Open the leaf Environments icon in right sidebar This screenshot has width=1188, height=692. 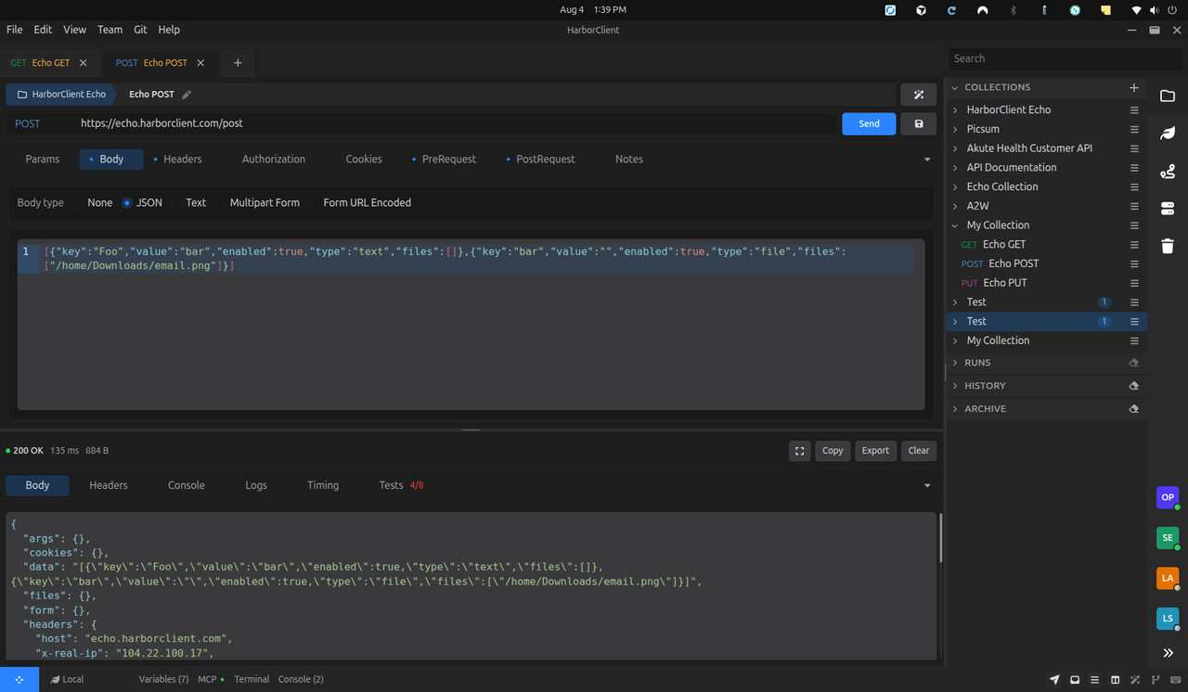[1168, 134]
